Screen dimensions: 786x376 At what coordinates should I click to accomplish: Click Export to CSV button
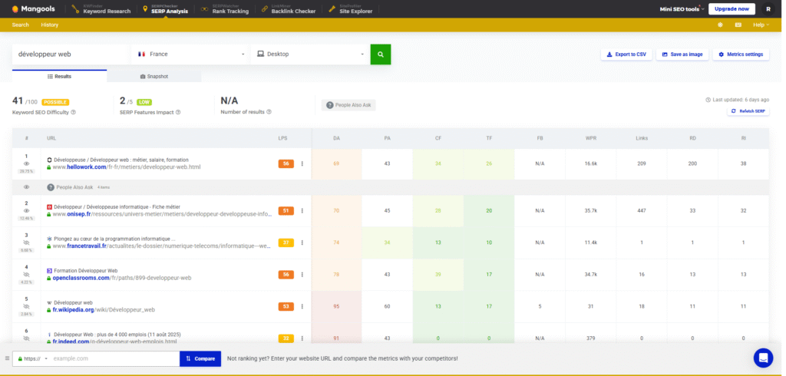click(626, 54)
